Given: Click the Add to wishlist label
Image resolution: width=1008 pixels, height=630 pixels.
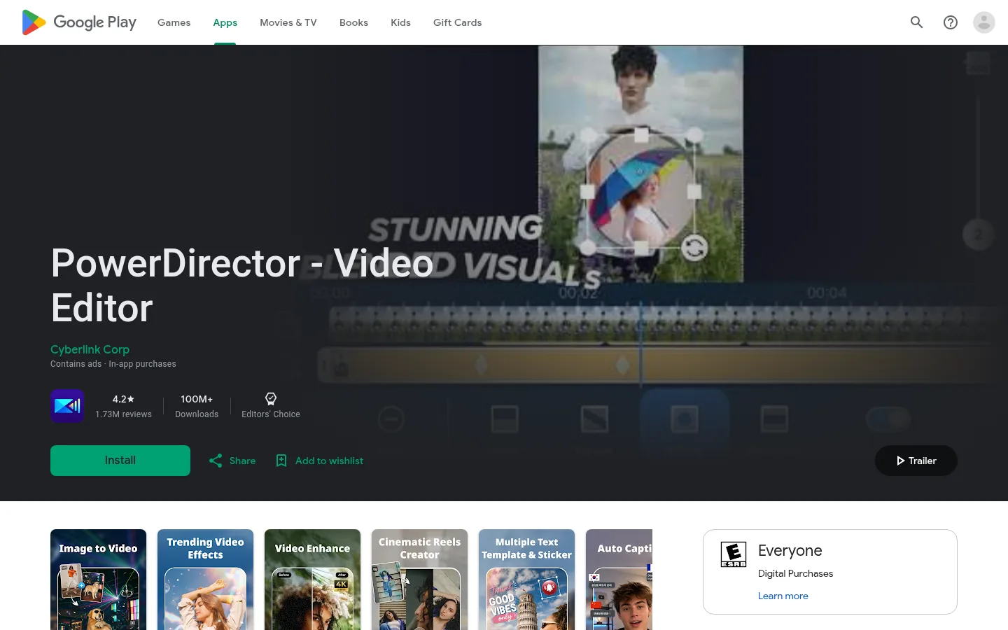Looking at the screenshot, I should point(329,461).
